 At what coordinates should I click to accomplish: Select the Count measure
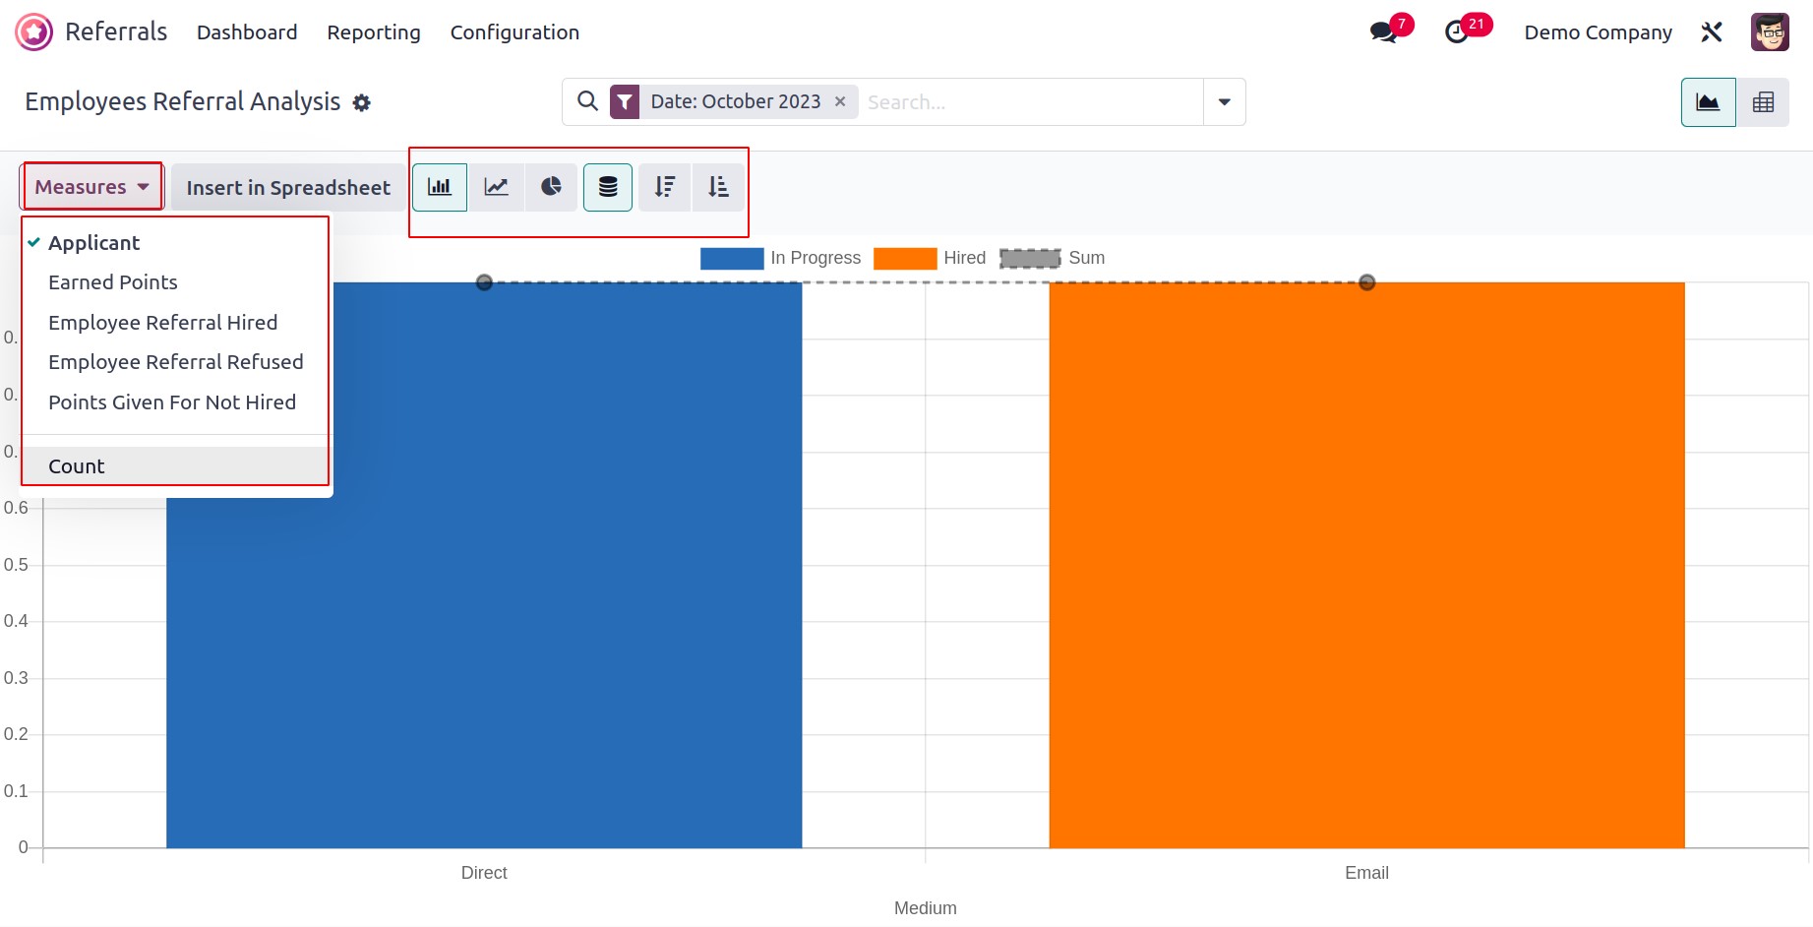(x=175, y=466)
